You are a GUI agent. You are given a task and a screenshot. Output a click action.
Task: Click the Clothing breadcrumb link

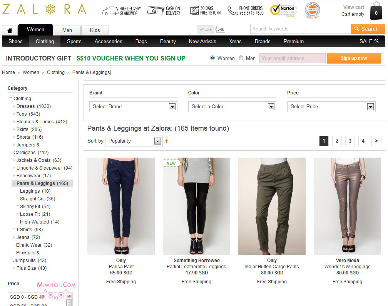click(x=56, y=72)
